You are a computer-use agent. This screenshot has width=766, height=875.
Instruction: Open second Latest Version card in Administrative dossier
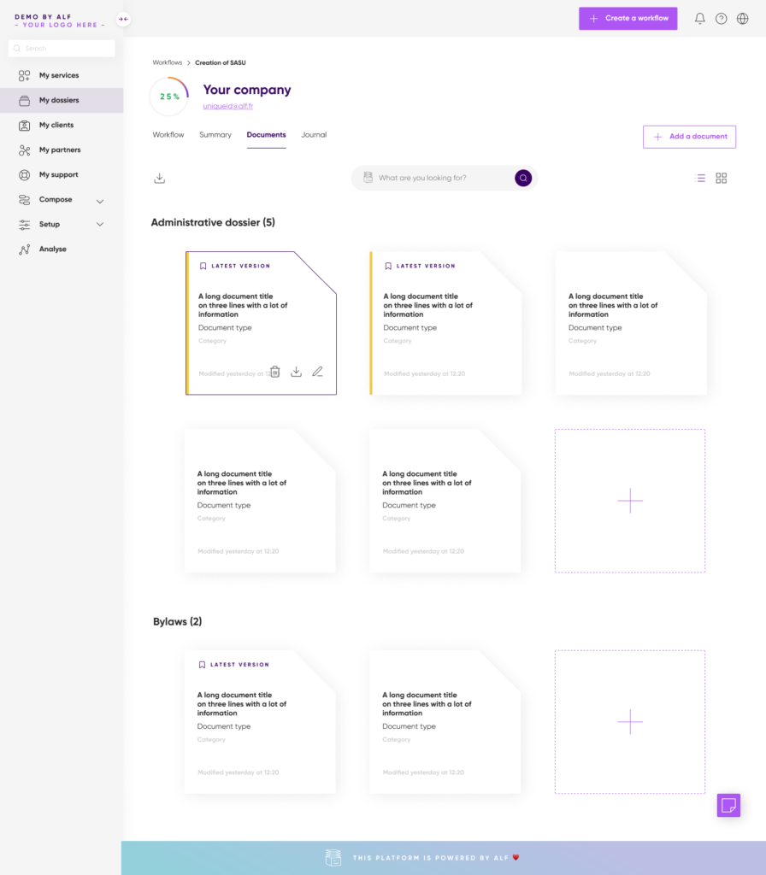[445, 323]
